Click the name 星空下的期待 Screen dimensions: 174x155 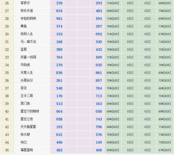click(x=30, y=111)
